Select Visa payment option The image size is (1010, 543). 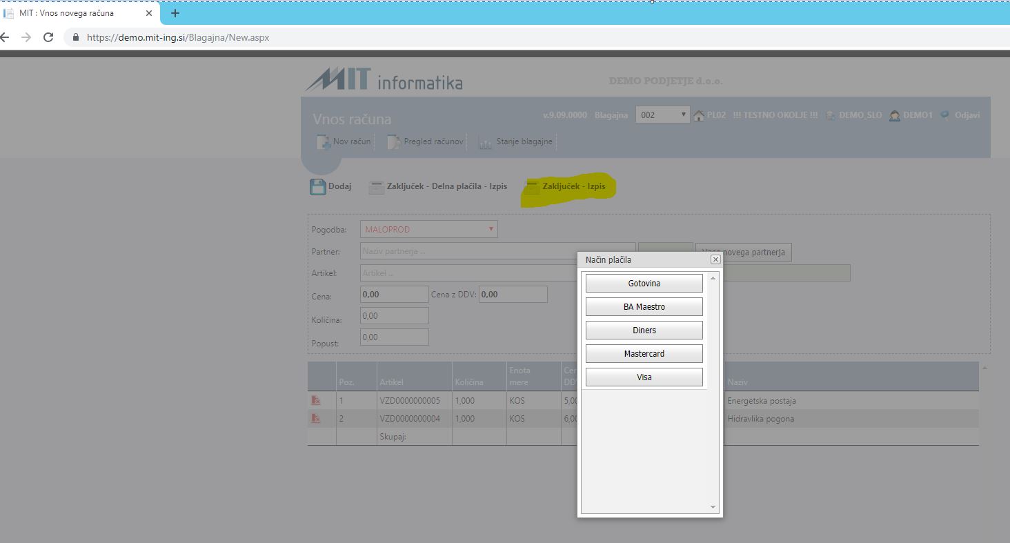coord(644,377)
